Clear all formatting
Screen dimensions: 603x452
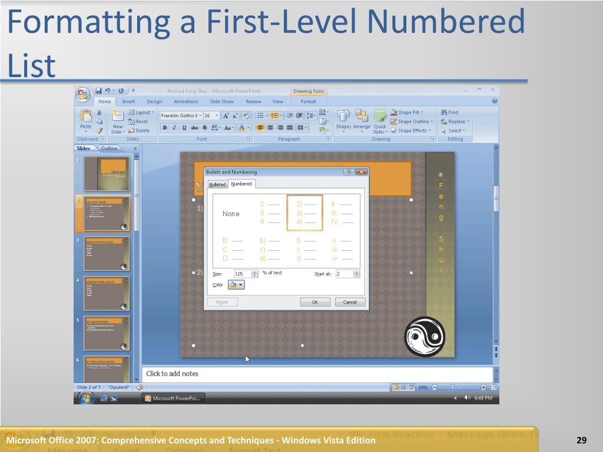[246, 116]
